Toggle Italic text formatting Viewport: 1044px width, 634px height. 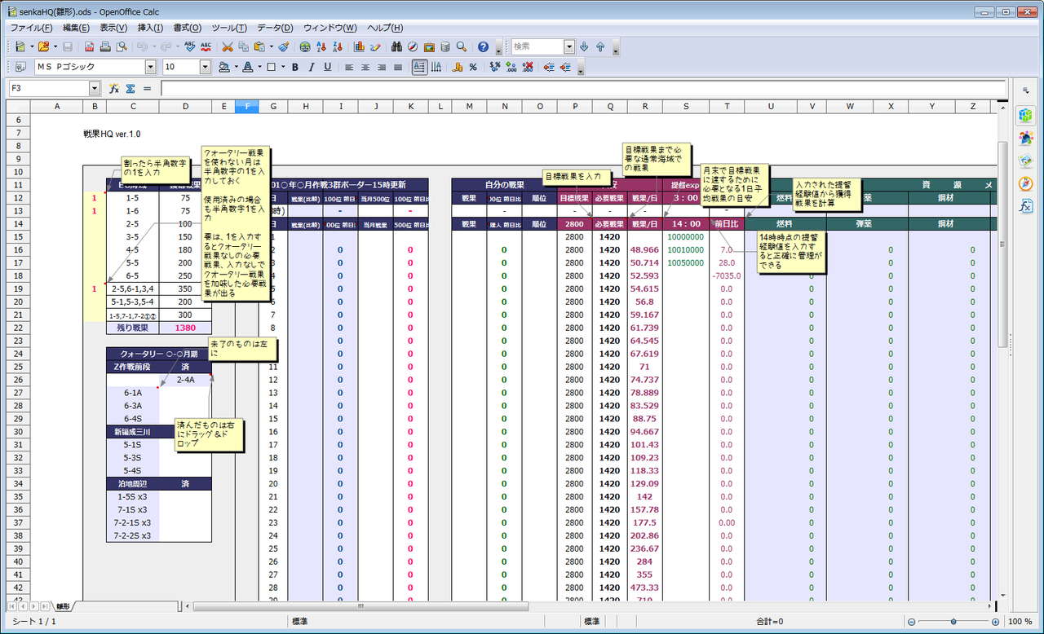pos(312,68)
